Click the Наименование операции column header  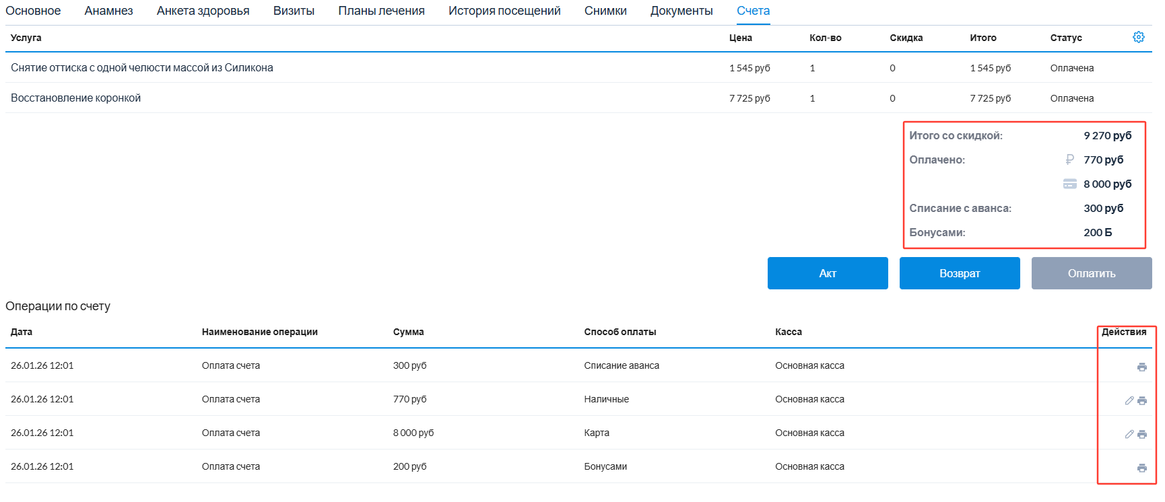tap(260, 332)
